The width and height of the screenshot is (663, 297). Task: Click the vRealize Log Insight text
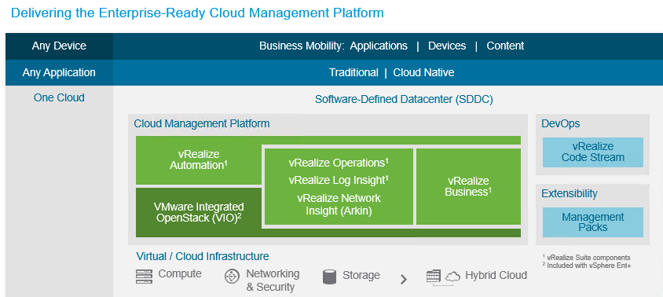339,180
